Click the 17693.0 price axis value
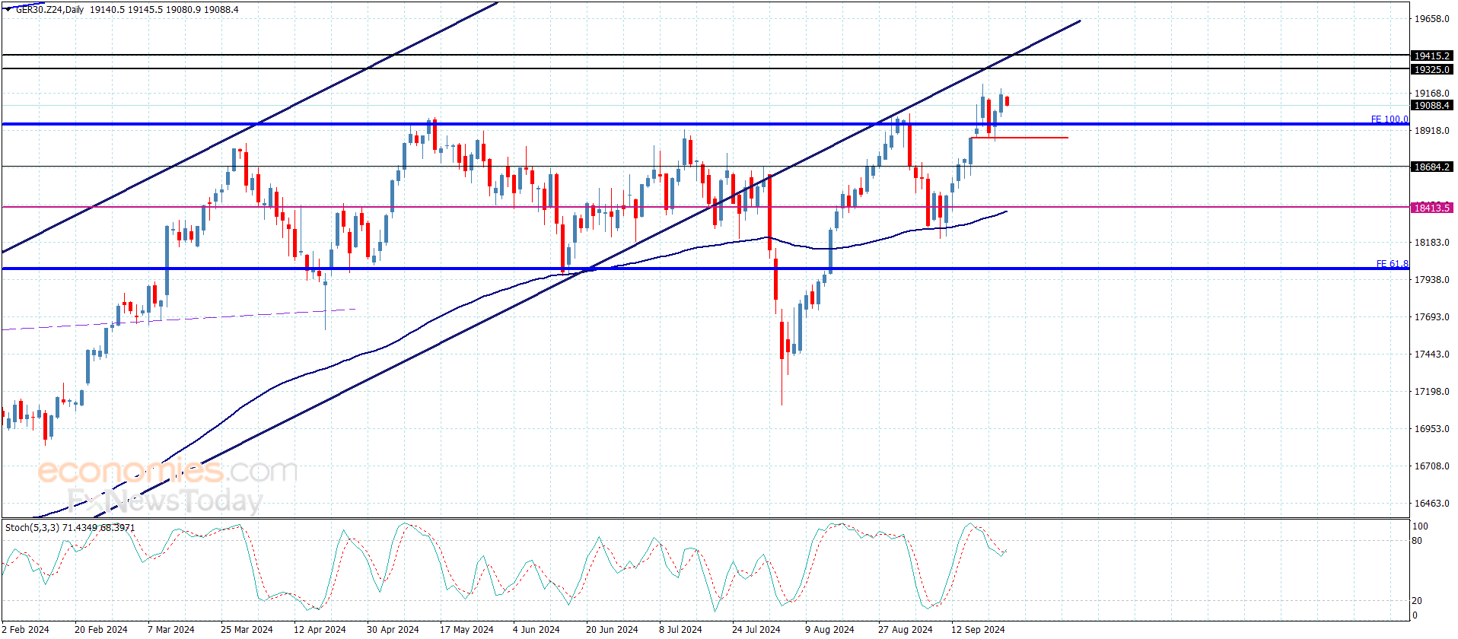The height and width of the screenshot is (639, 1458). point(1431,317)
